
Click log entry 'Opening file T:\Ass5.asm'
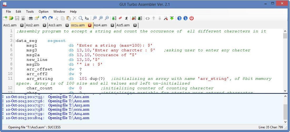[69, 118]
